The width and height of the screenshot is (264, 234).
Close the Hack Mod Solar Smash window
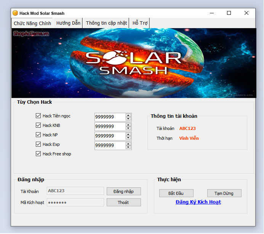246,13
